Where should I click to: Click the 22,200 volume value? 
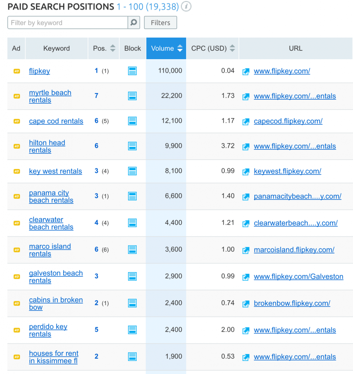click(172, 96)
